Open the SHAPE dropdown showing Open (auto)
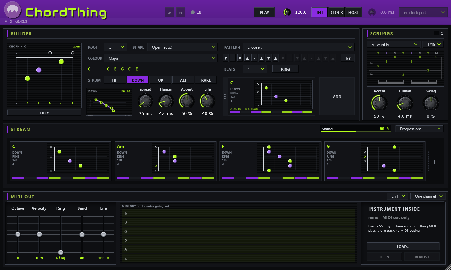Viewport: 451px width, 270px height. click(183, 47)
